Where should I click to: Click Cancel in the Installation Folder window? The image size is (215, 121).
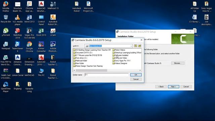point(186,87)
